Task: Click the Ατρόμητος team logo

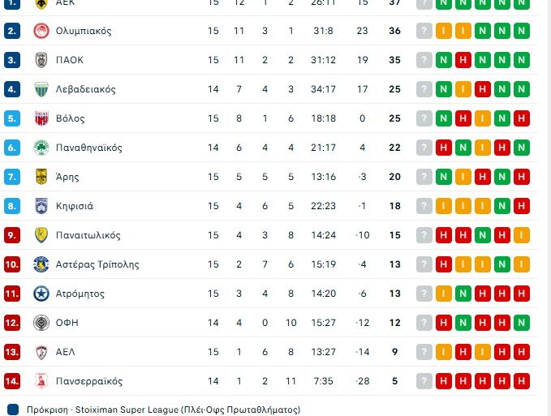Action: [x=41, y=294]
